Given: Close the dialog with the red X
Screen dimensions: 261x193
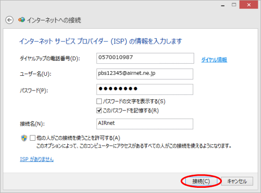Looking at the screenshot, I should (248, 5).
